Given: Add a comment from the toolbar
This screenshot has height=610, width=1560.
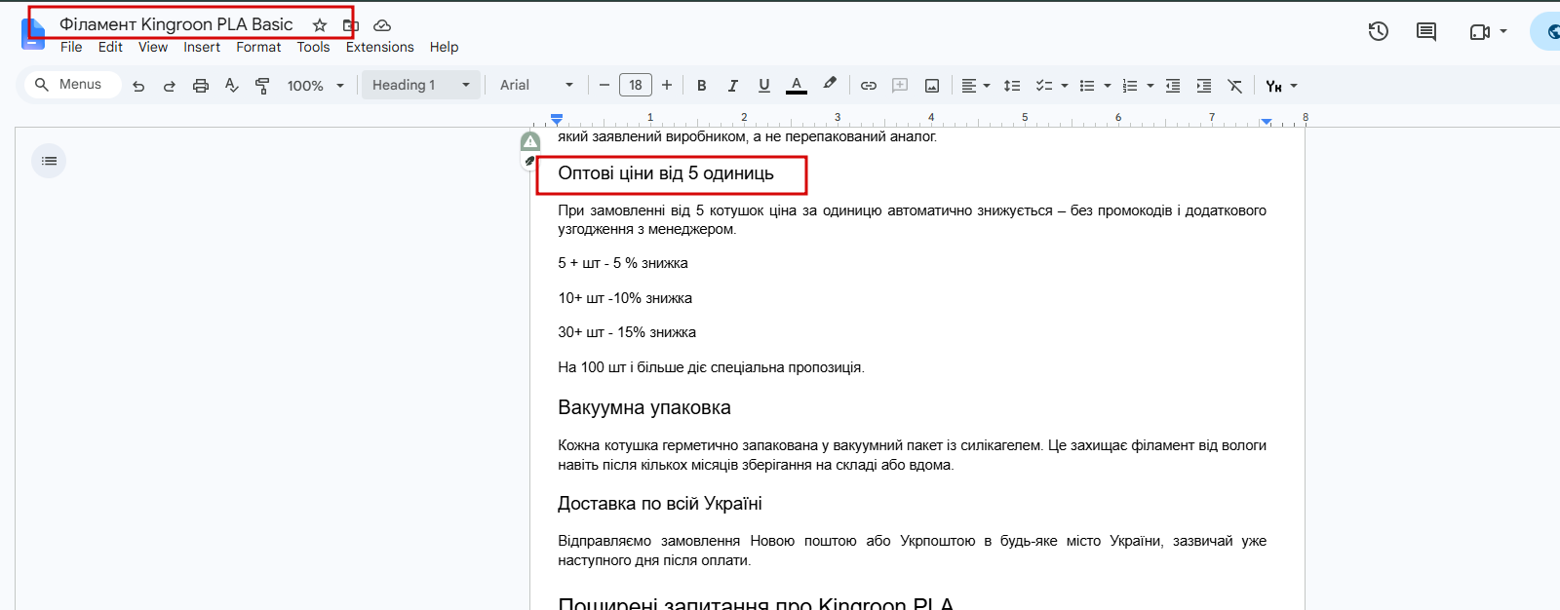Looking at the screenshot, I should 900,86.
